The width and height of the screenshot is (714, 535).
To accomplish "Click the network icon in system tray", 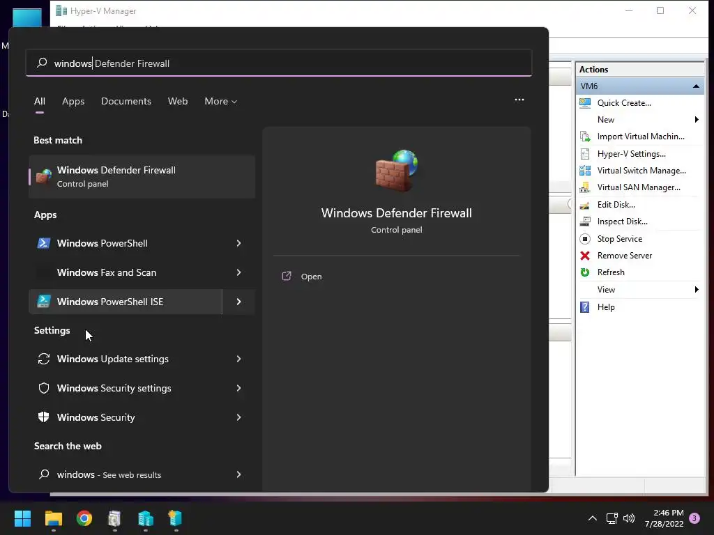I will pyautogui.click(x=612, y=518).
